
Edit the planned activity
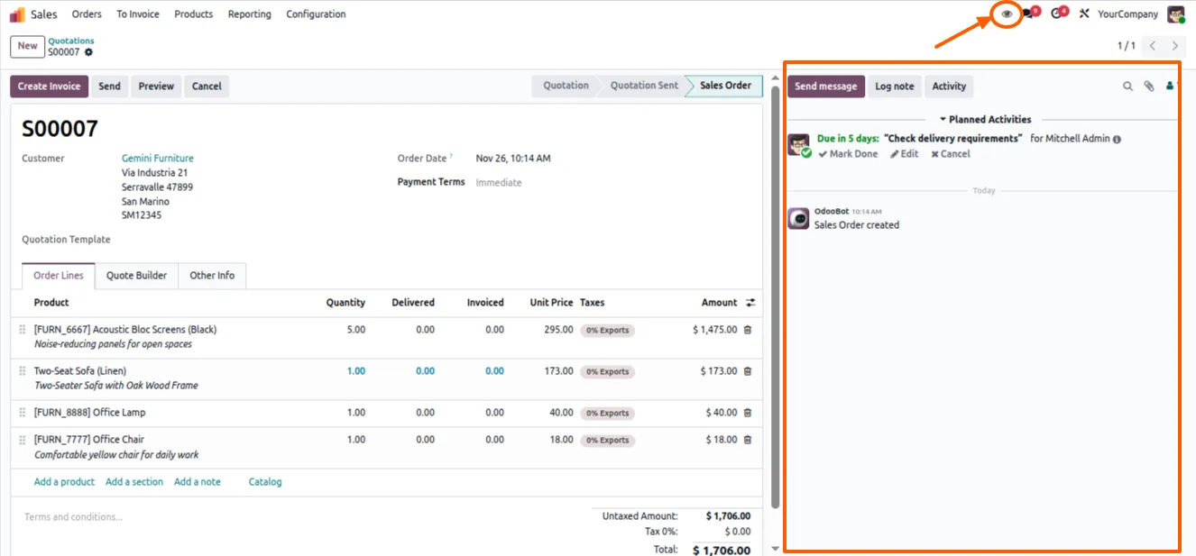point(905,154)
